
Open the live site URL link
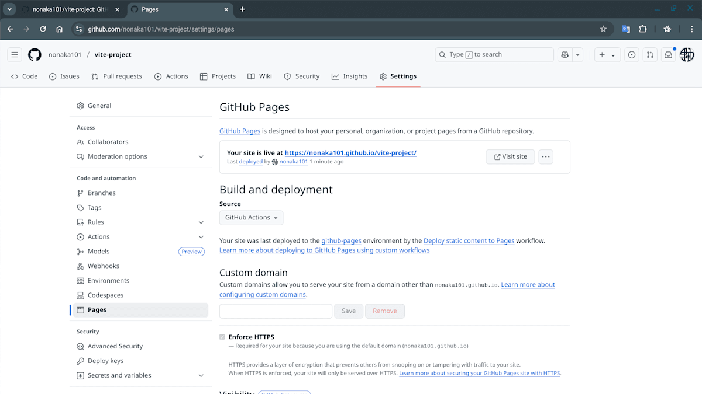click(350, 153)
